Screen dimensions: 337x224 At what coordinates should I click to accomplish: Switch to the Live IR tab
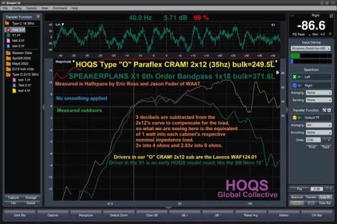pos(325,197)
